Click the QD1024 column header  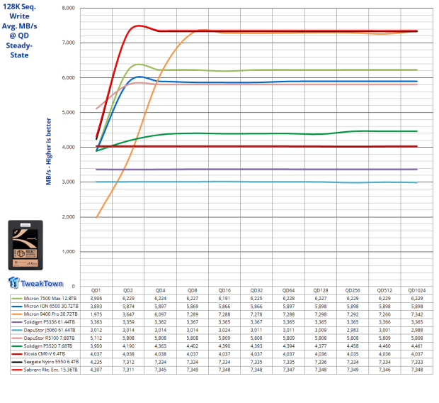point(417,290)
